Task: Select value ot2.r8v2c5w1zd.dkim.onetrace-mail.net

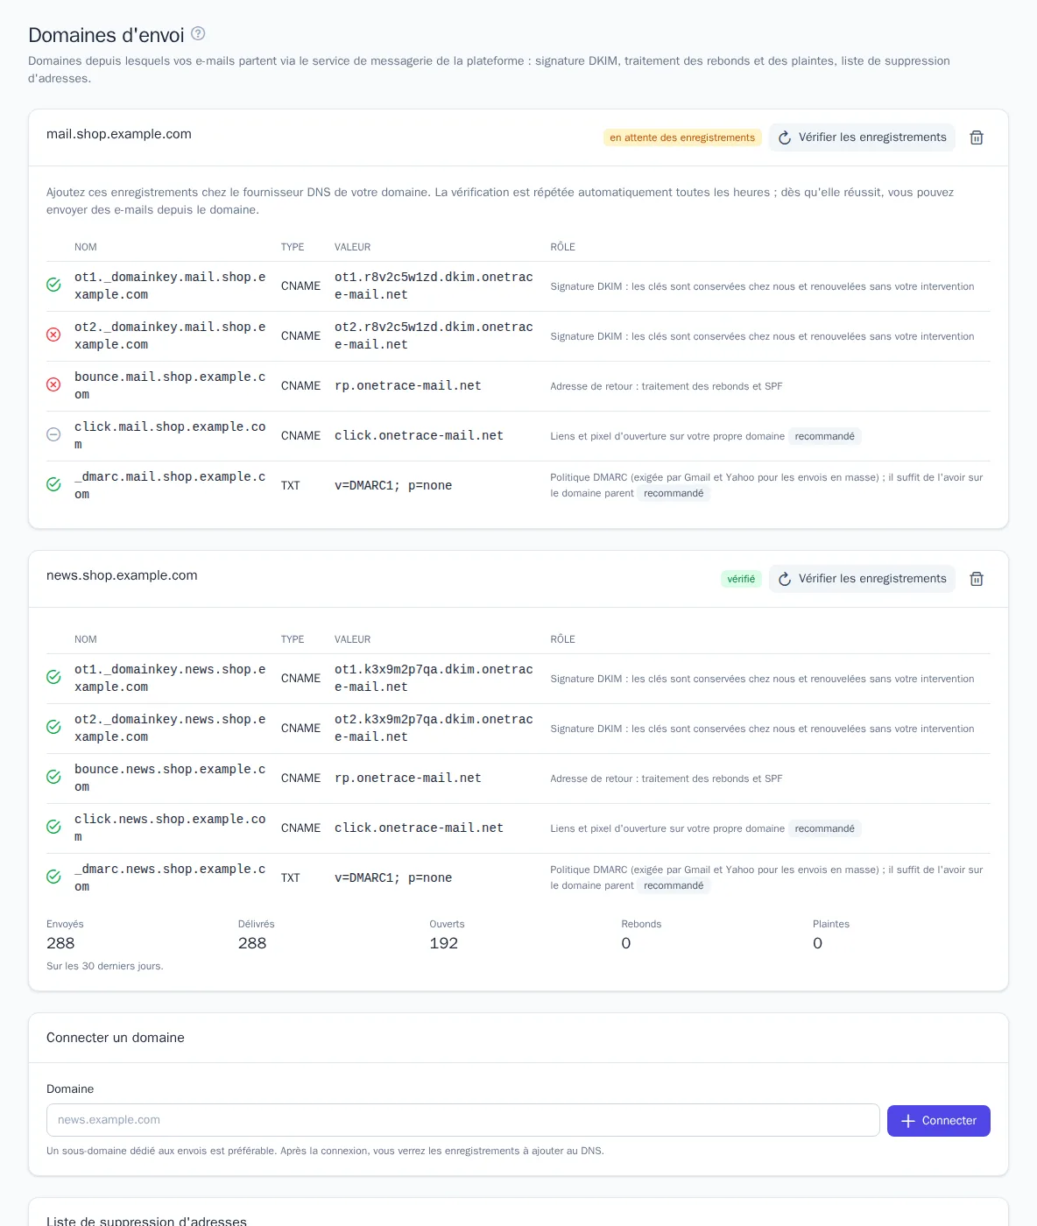Action: click(434, 336)
